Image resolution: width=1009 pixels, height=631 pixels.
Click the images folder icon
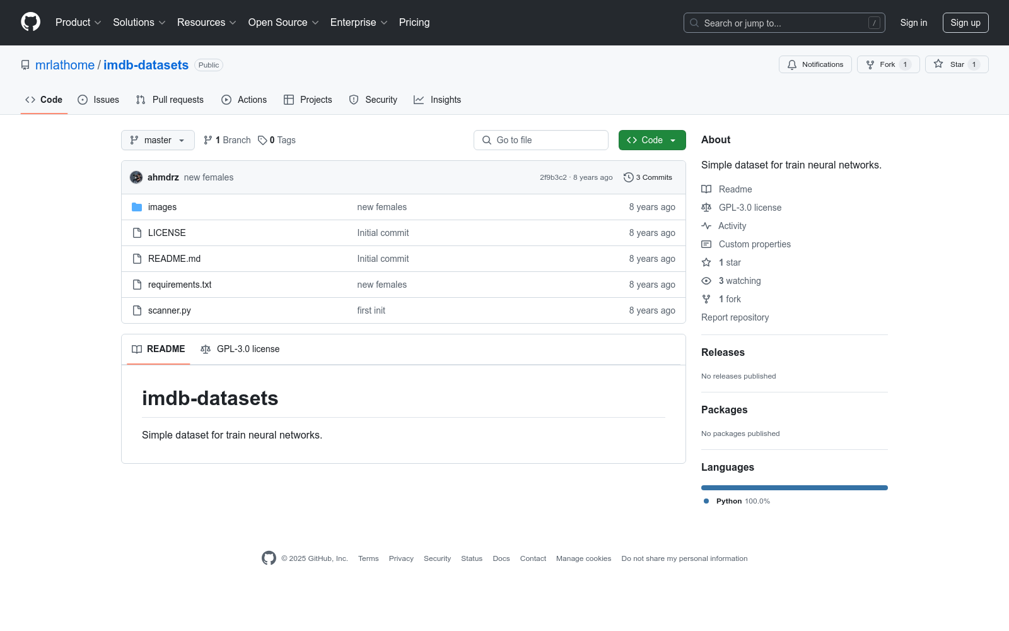137,207
